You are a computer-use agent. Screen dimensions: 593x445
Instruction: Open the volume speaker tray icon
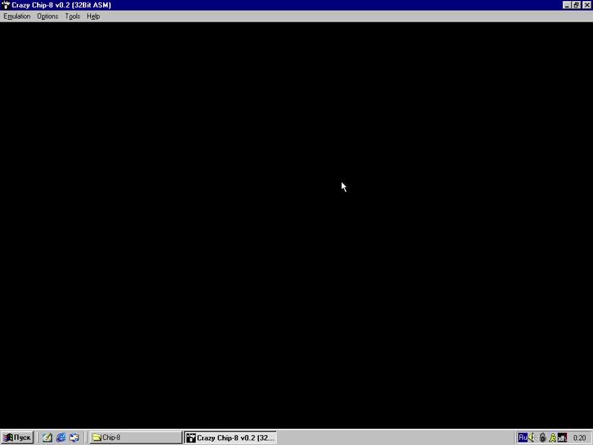[532, 438]
